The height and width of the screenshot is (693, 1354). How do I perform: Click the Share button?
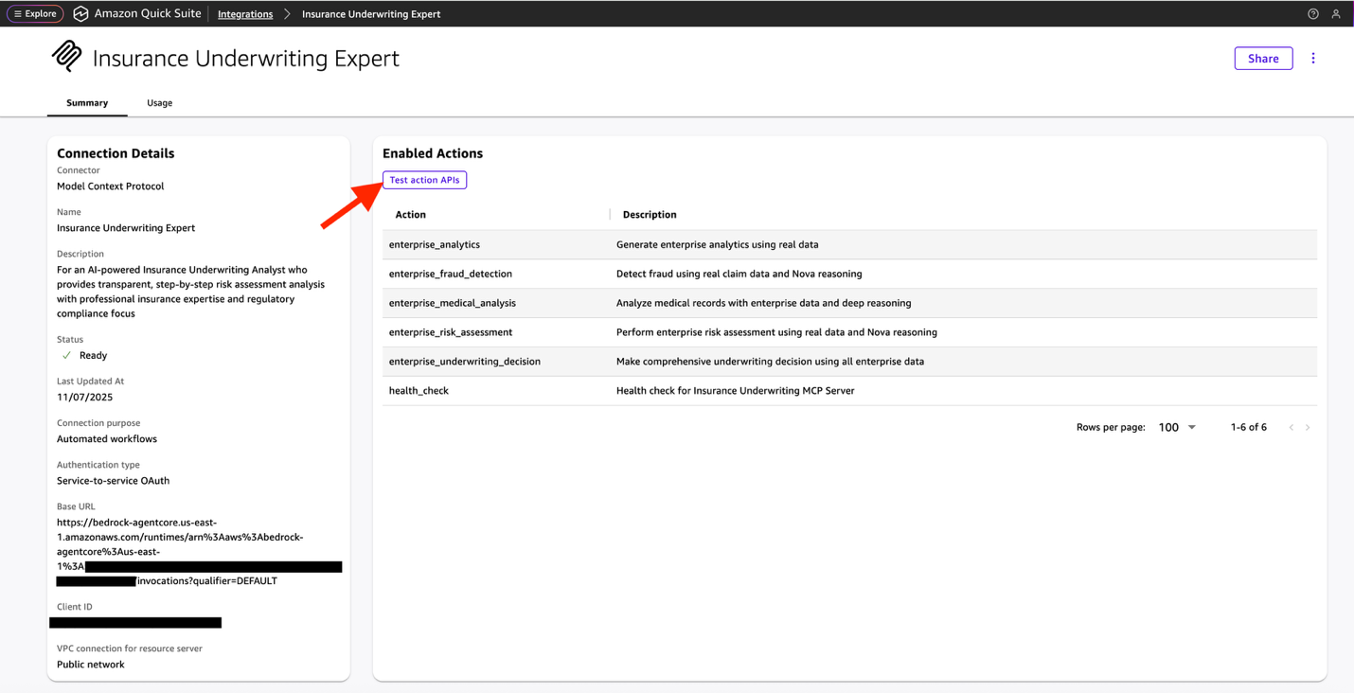(x=1263, y=59)
